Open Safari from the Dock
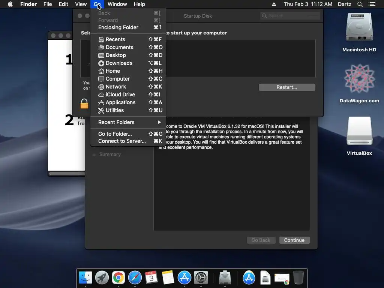Viewport: 384px width, 288px height. tap(135, 277)
